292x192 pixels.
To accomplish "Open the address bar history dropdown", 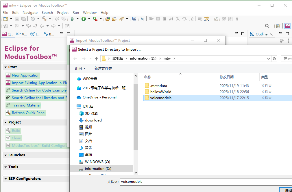I will [268, 58].
